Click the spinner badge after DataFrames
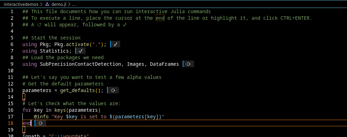The height and width of the screenshot is (137, 347). click(189, 64)
